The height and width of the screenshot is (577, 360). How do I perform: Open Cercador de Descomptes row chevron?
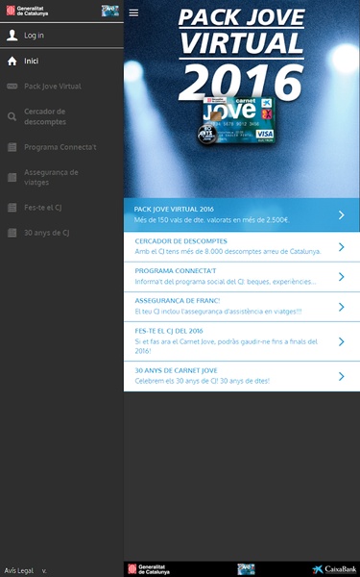click(x=342, y=247)
